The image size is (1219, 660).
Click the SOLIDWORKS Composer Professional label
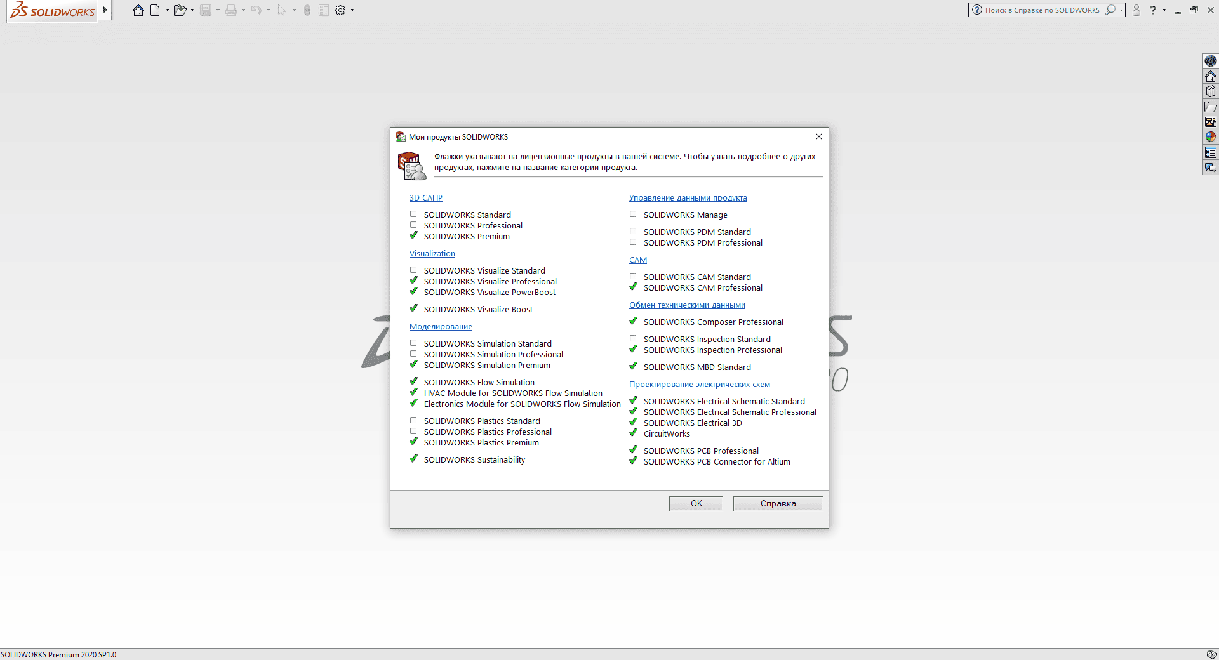714,322
